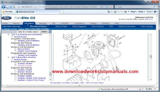
Task: Open 412-02A Heating and Ventilation link
Action: point(27,34)
